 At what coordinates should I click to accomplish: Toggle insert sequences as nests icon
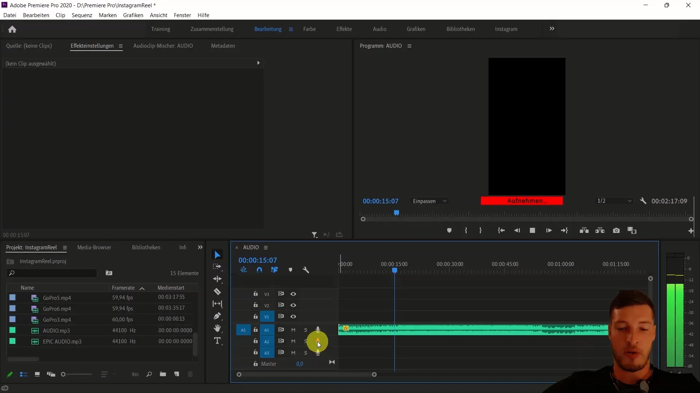[244, 270]
